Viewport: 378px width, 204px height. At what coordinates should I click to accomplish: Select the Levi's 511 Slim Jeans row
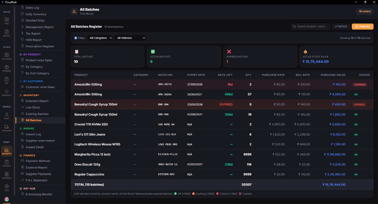tap(222, 135)
